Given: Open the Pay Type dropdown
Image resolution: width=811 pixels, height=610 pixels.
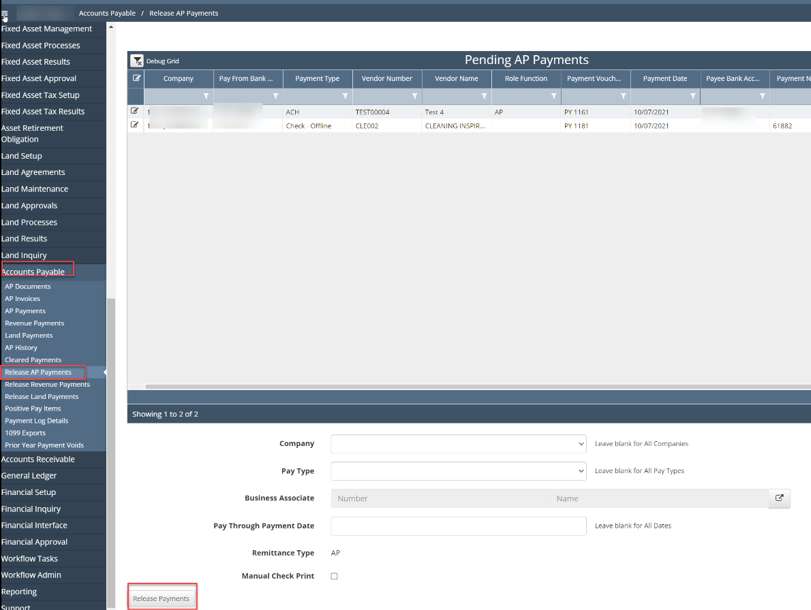Looking at the screenshot, I should (458, 471).
